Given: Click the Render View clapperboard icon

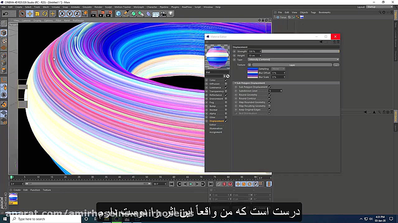Looking at the screenshot, I should pyautogui.click(x=93, y=13).
